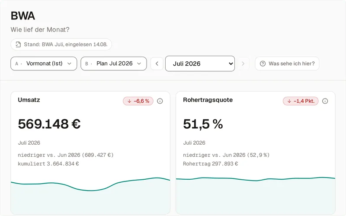Click the 51,5 % gross margin value

tap(203, 124)
